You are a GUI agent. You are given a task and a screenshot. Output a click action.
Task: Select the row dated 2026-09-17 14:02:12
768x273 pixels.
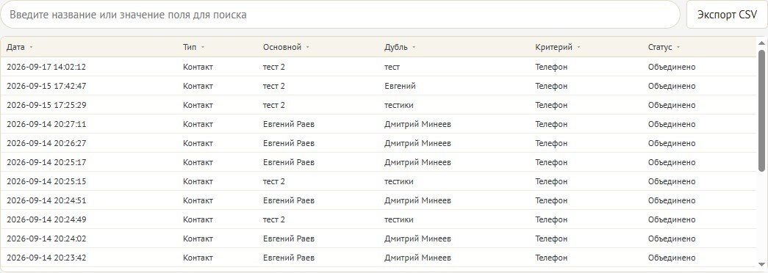(x=378, y=67)
